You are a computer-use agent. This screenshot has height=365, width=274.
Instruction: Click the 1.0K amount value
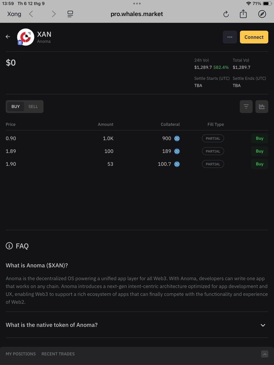(108, 138)
